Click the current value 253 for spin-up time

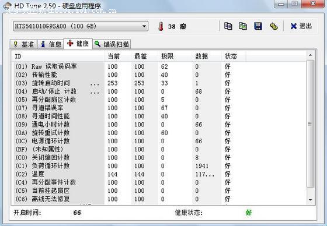point(113,83)
